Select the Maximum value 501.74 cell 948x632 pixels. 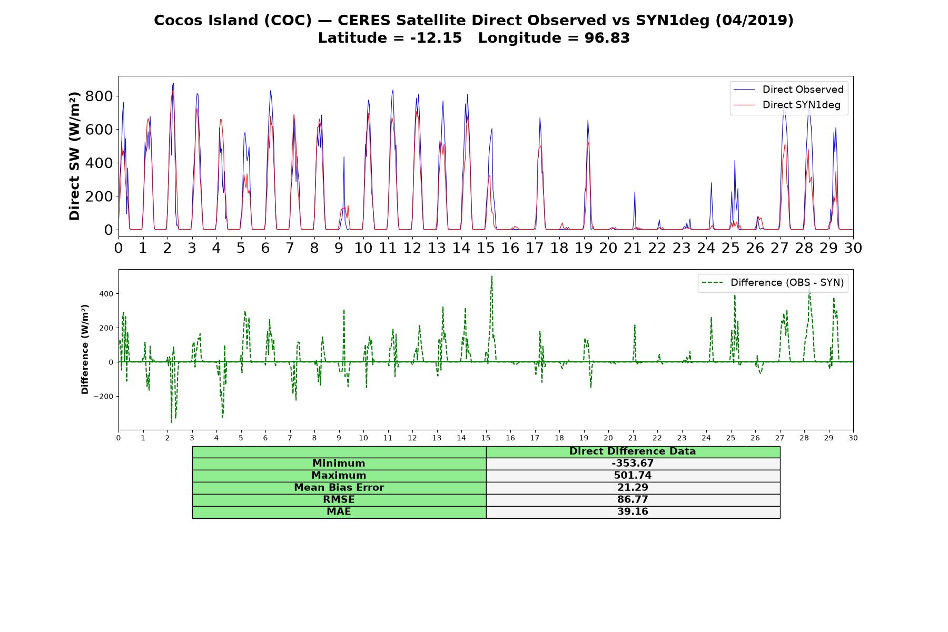(x=633, y=476)
